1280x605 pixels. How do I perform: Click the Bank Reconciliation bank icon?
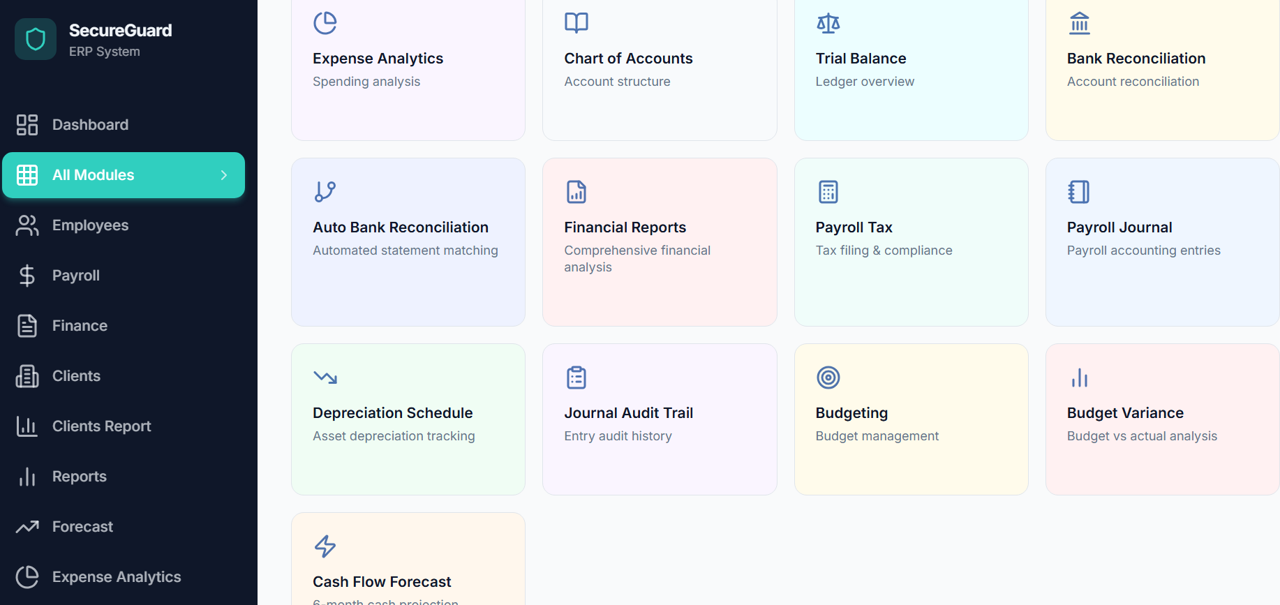click(1080, 23)
